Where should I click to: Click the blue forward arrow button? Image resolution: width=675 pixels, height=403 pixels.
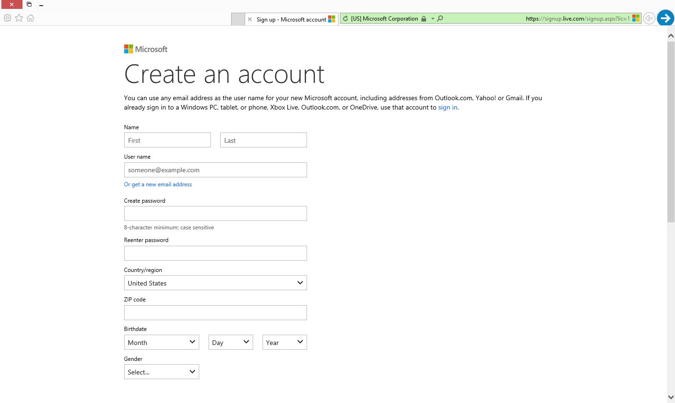pyautogui.click(x=665, y=18)
